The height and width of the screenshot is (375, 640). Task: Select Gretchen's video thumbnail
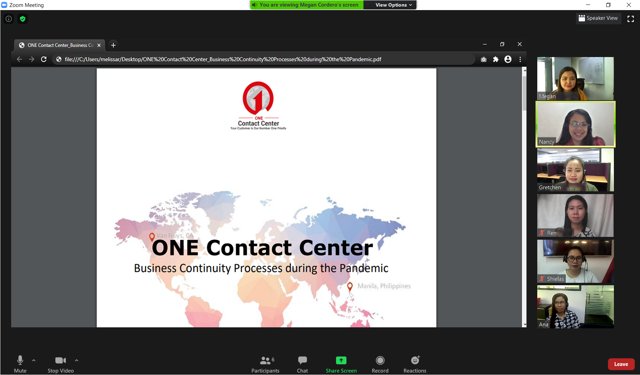[x=575, y=170]
